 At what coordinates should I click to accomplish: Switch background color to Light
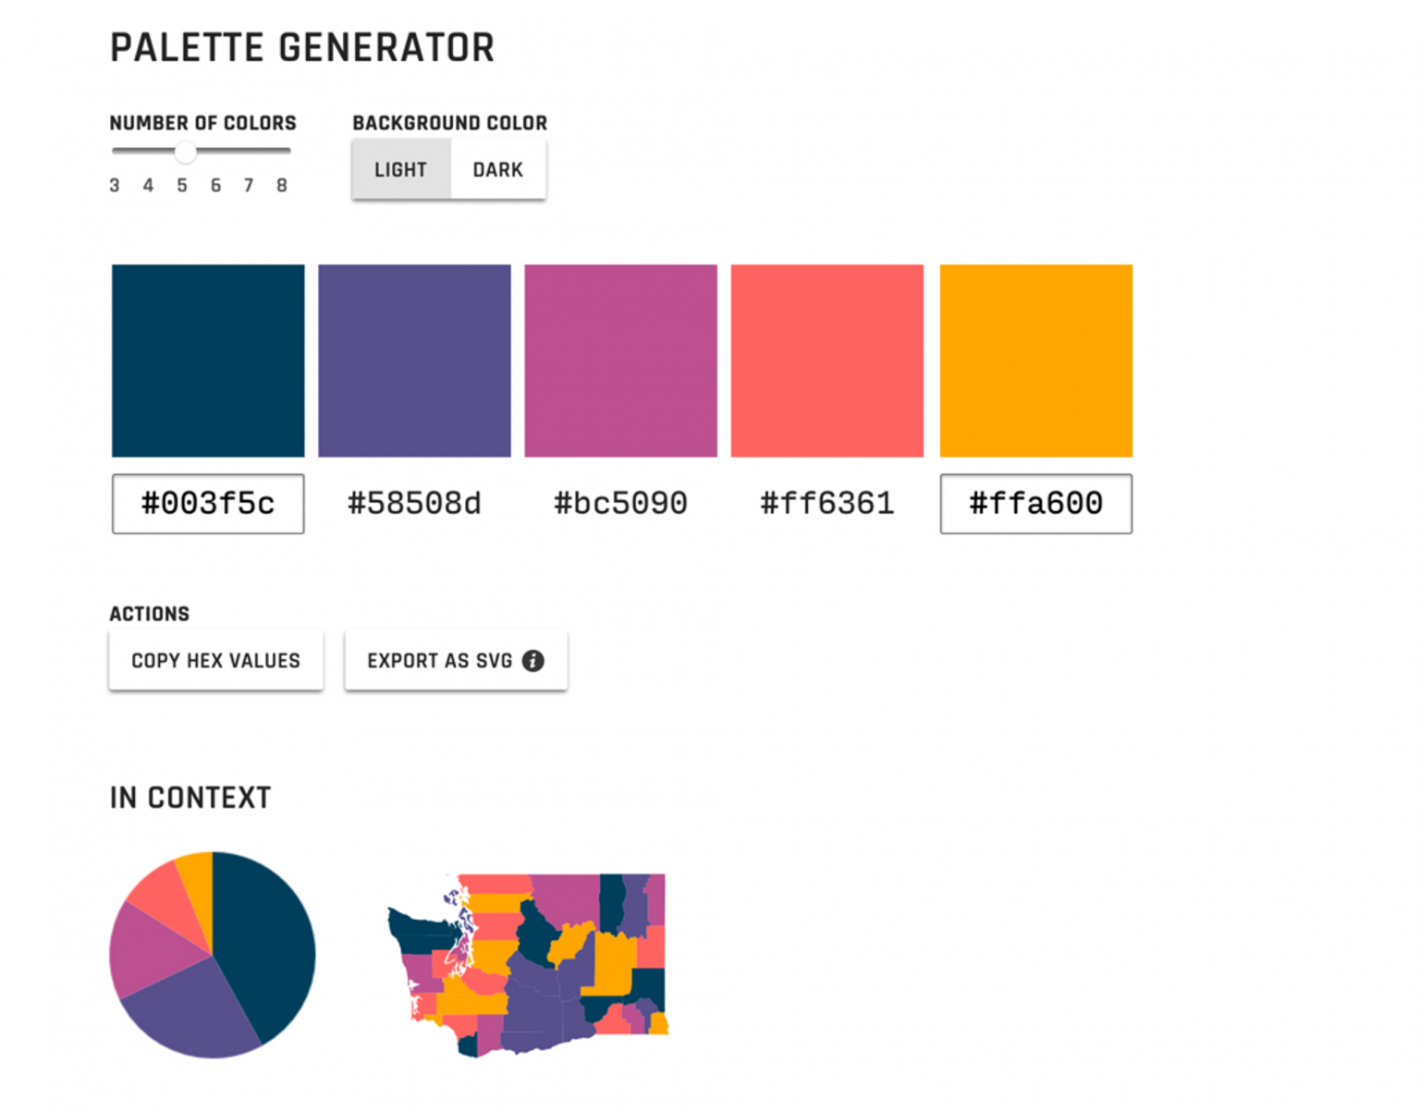point(400,170)
